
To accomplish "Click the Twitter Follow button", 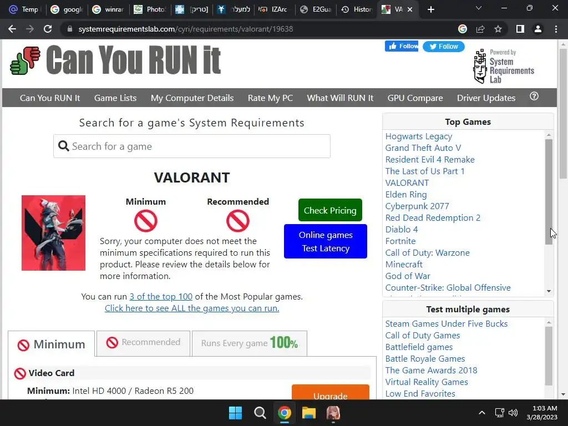I will tap(443, 47).
